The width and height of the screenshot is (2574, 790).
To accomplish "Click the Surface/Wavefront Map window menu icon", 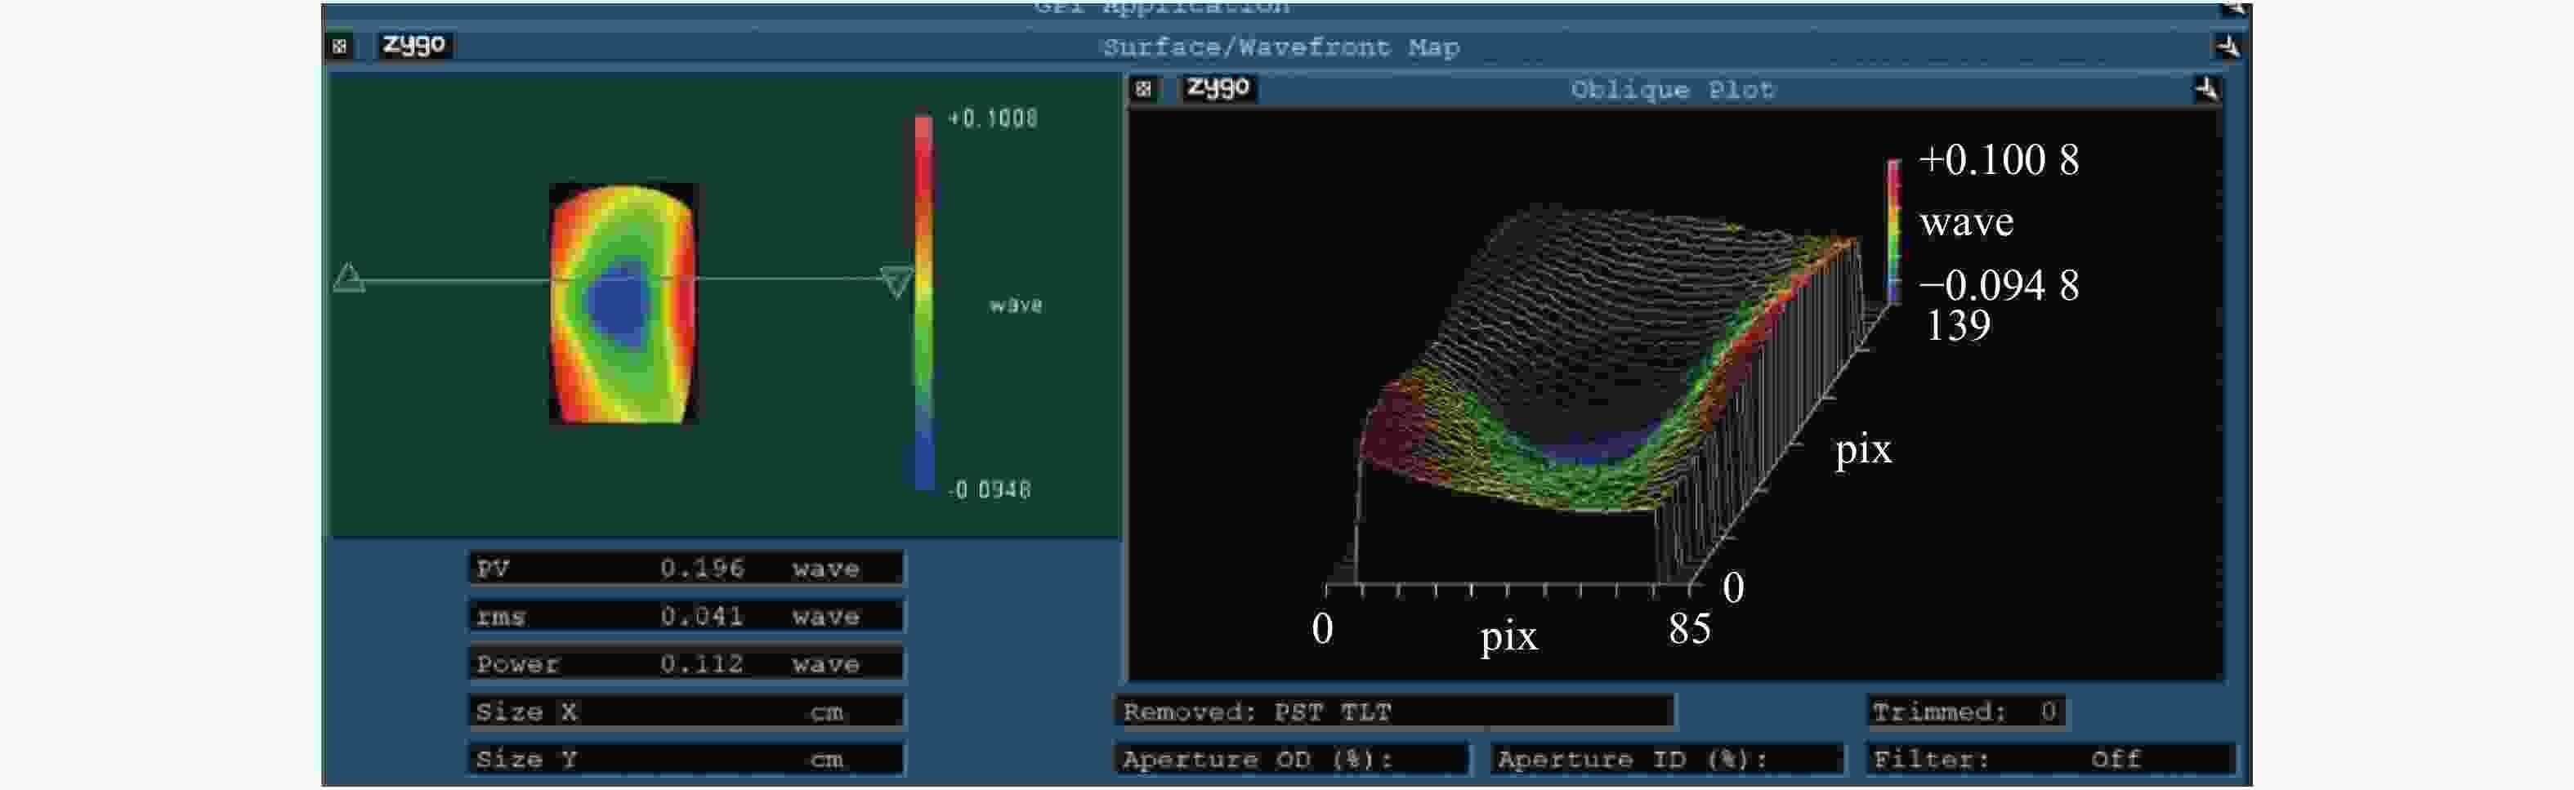I will pos(340,46).
